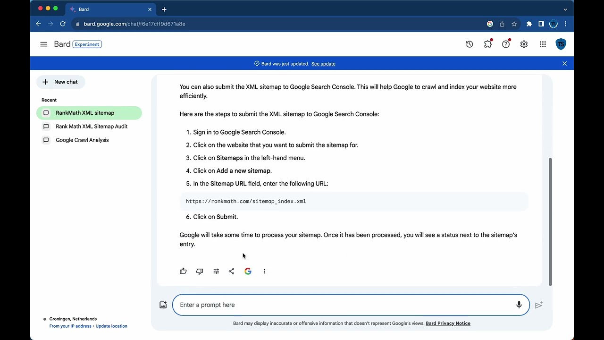
Task: Open a new browser tab
Action: (x=164, y=9)
